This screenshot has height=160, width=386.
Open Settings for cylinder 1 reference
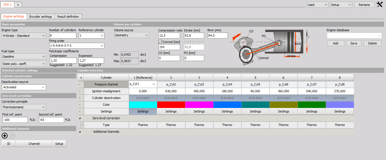click(x=143, y=111)
